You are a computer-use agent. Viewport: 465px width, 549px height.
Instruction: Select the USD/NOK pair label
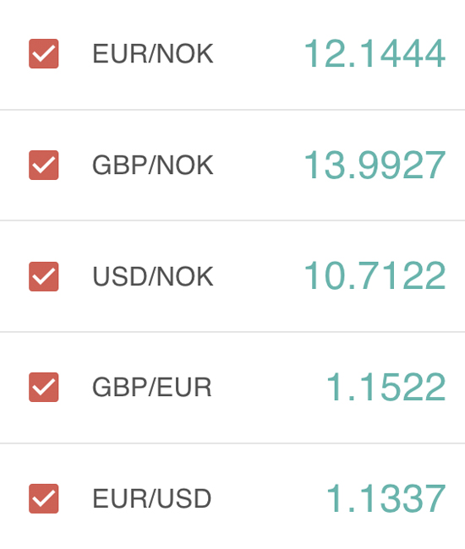pyautogui.click(x=153, y=276)
